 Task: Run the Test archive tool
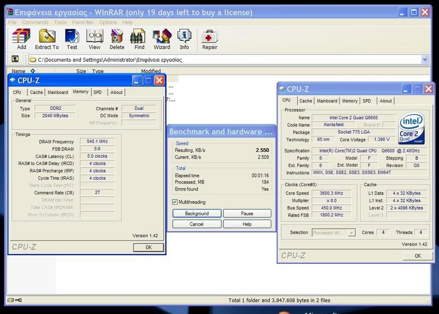coord(72,39)
